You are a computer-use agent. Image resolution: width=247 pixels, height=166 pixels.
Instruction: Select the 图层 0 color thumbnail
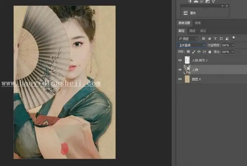click(x=187, y=79)
